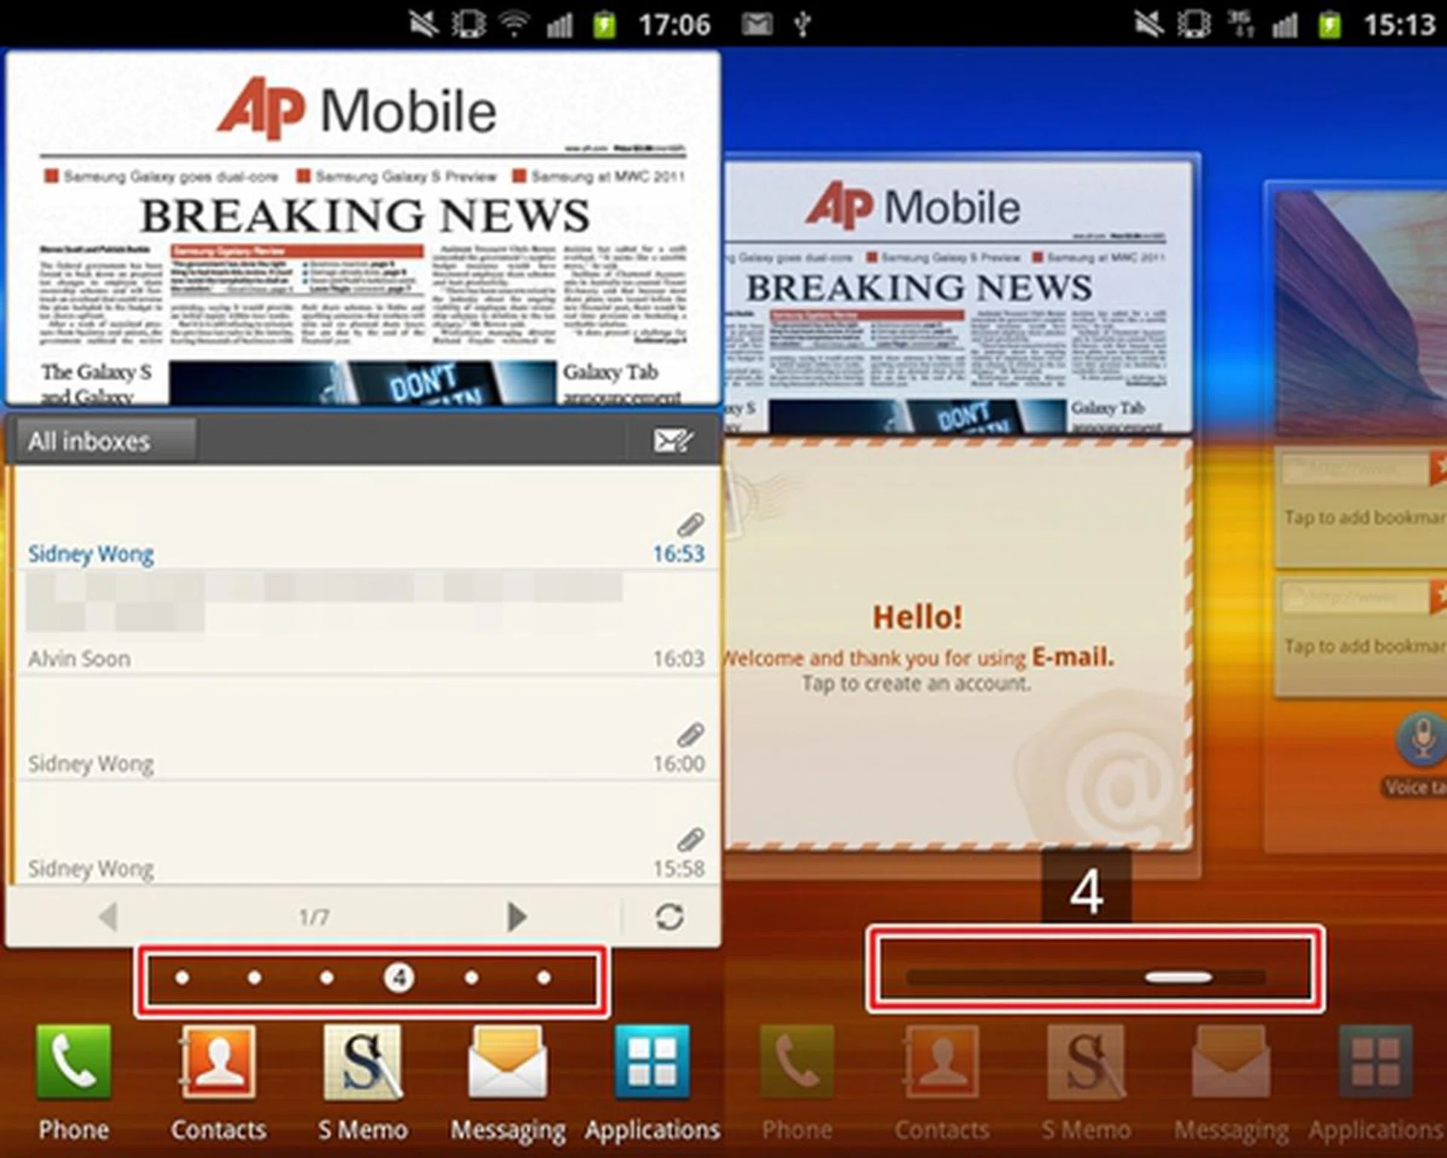Go to previous email page arrow
The width and height of the screenshot is (1447, 1158).
click(109, 917)
